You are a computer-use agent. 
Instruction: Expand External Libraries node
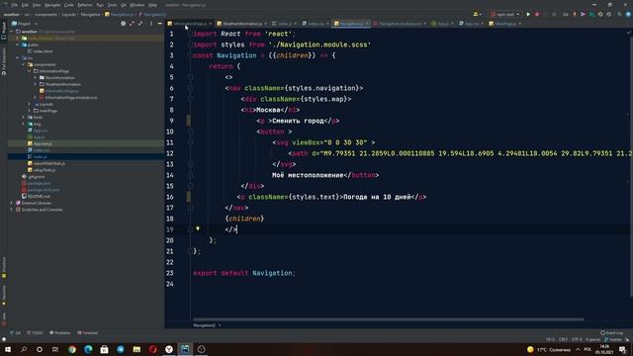click(x=12, y=203)
